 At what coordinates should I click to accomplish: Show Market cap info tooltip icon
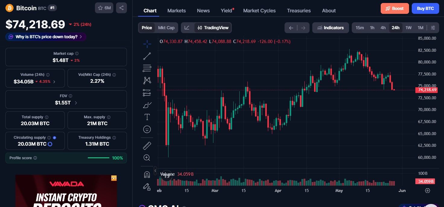click(x=77, y=54)
